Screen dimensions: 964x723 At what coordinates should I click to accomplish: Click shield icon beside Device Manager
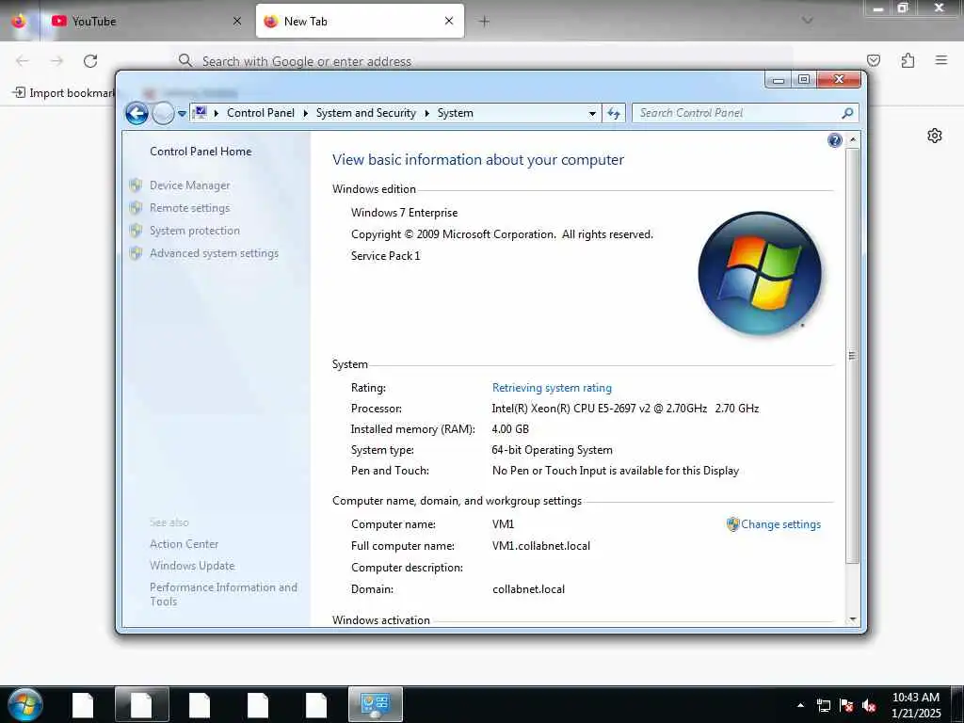tap(136, 185)
